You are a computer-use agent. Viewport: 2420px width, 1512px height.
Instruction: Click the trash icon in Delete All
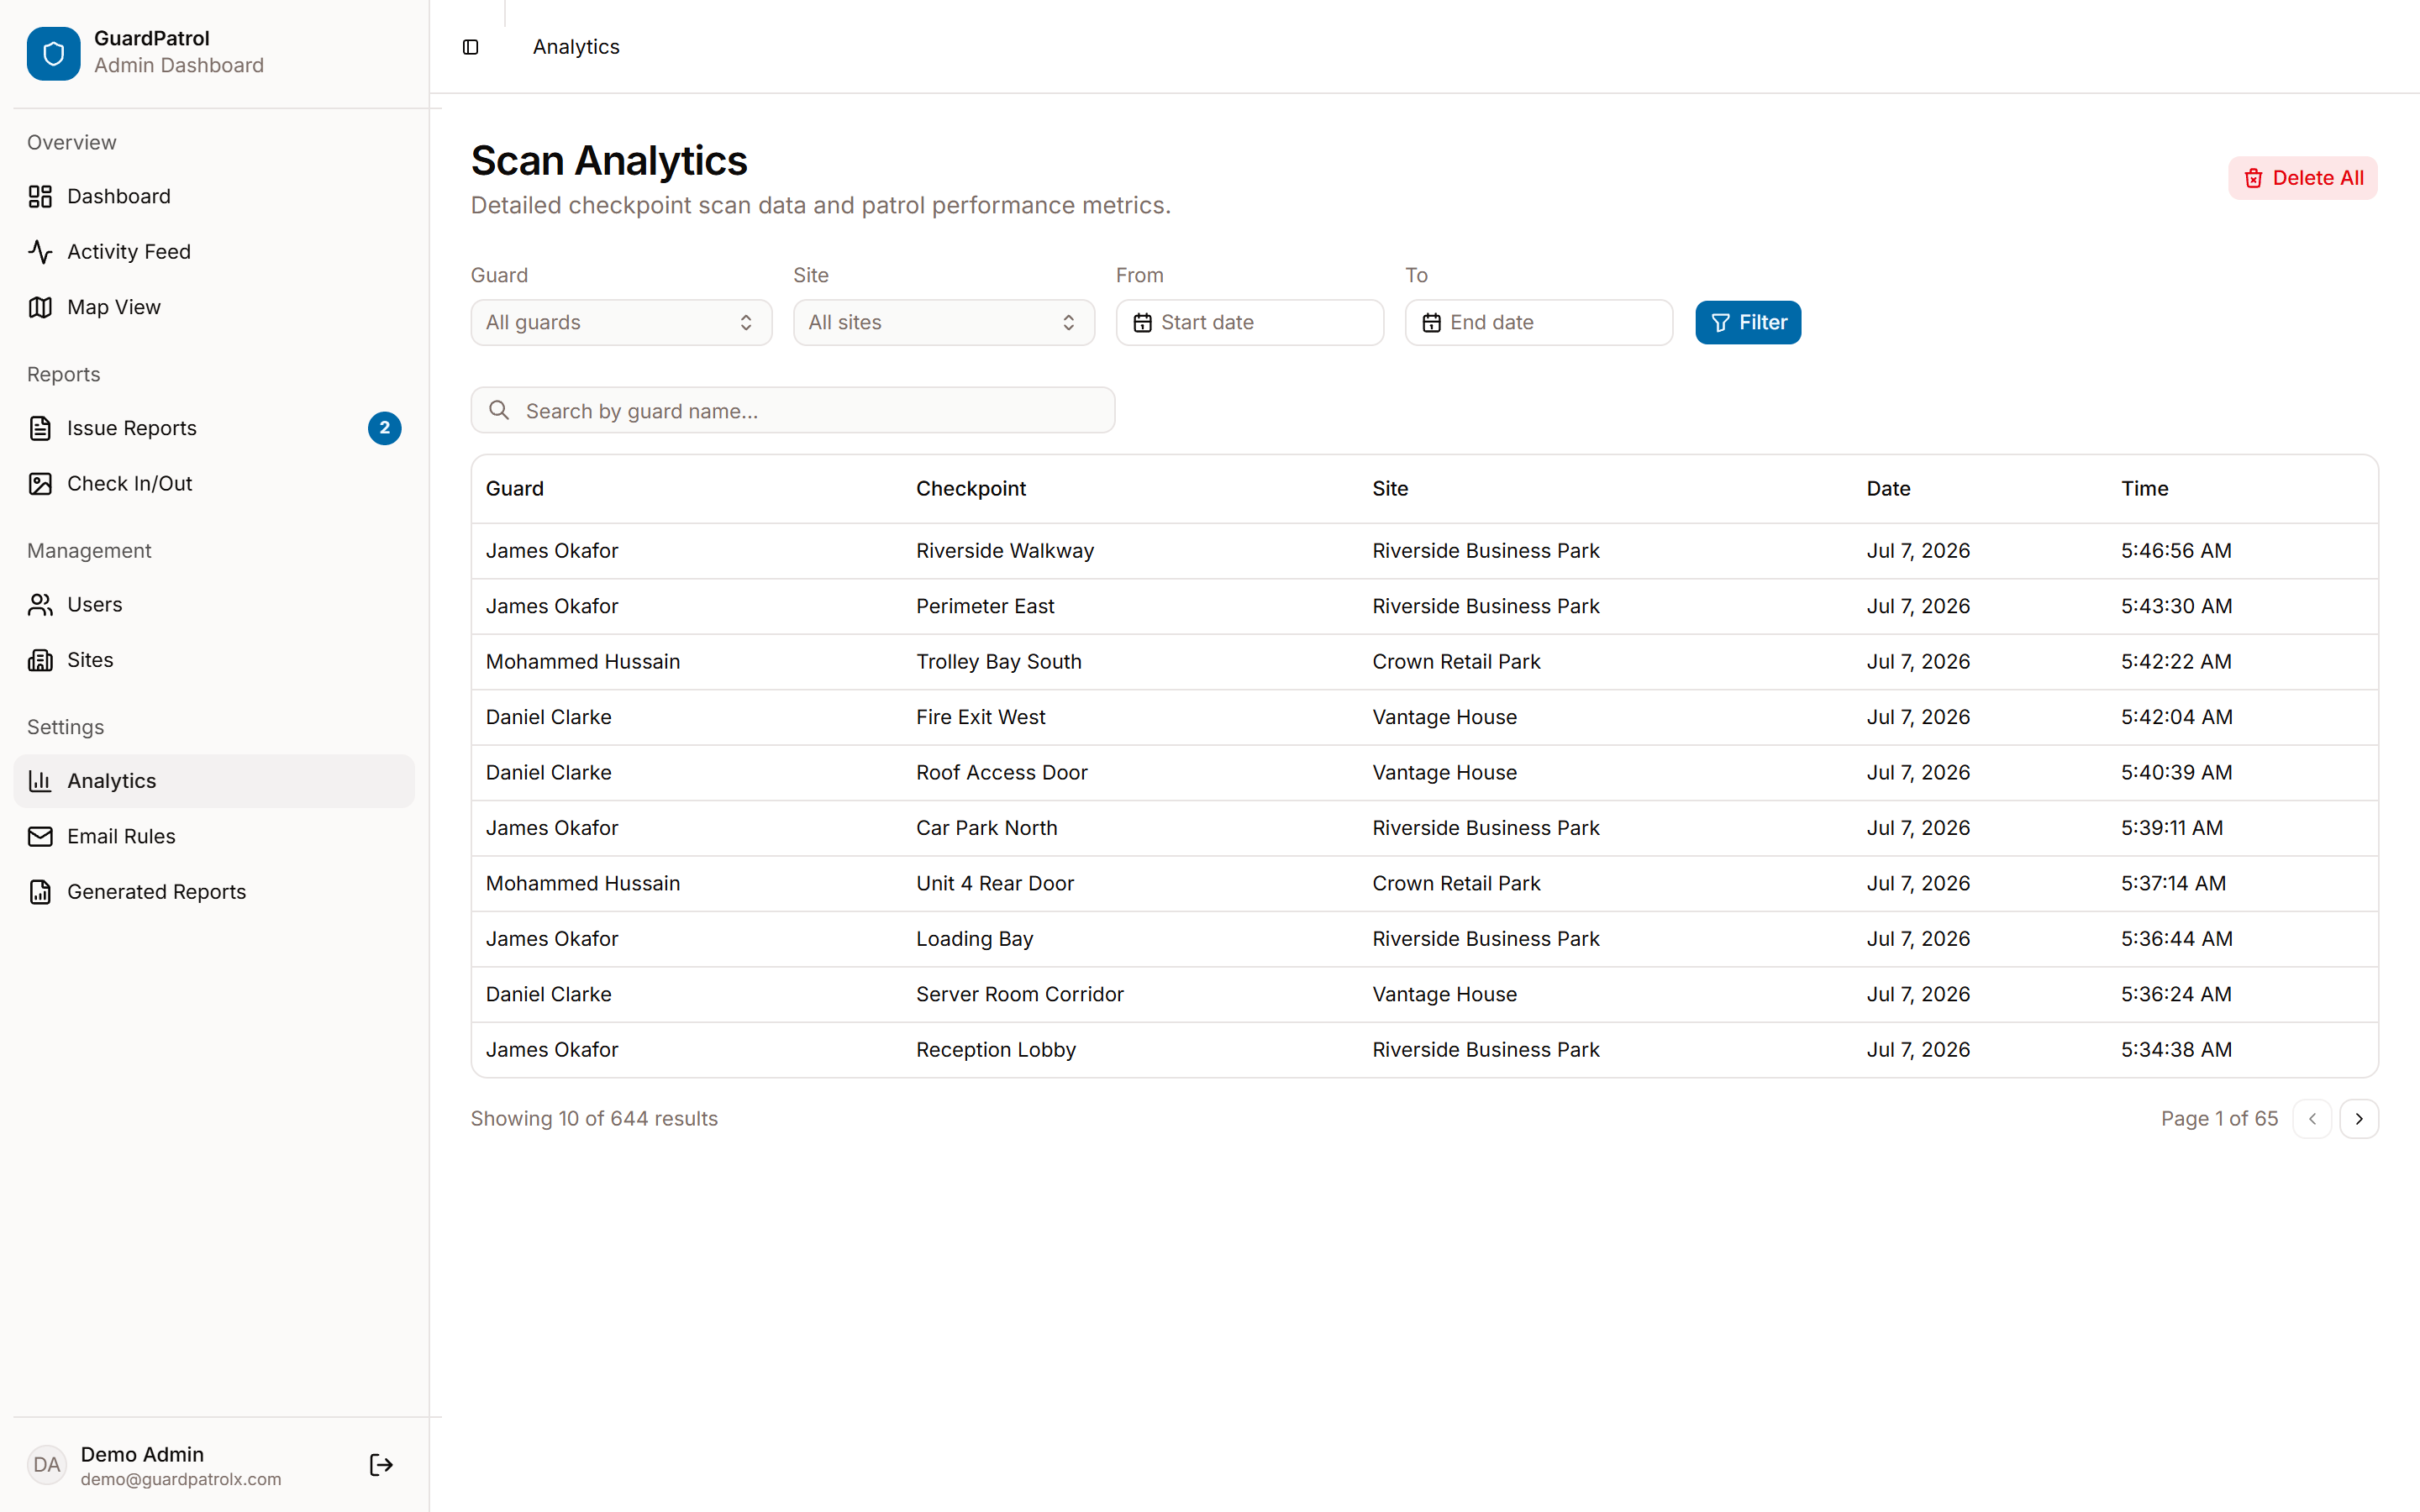(x=2253, y=178)
